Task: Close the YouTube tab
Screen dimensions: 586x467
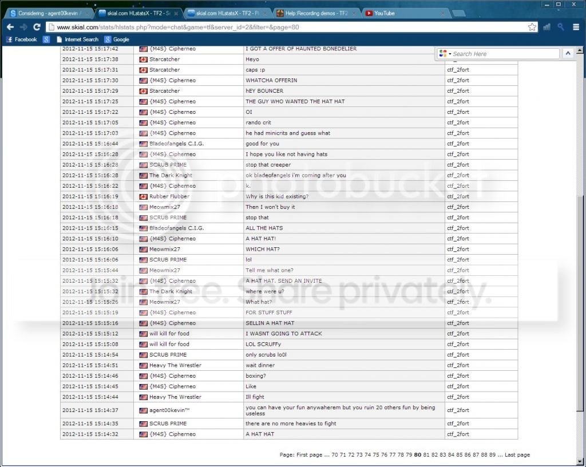Action: tap(442, 14)
